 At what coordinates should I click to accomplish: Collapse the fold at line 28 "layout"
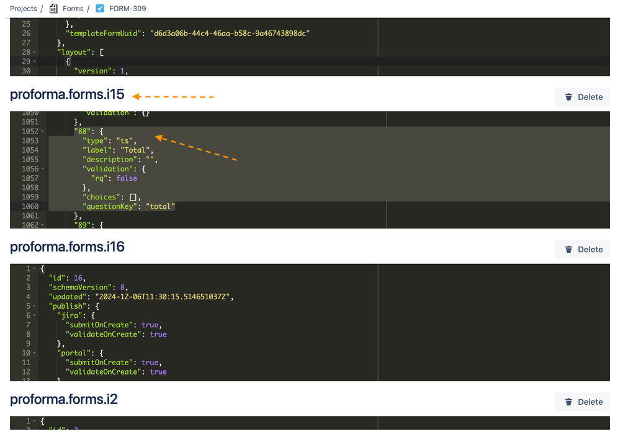point(34,52)
